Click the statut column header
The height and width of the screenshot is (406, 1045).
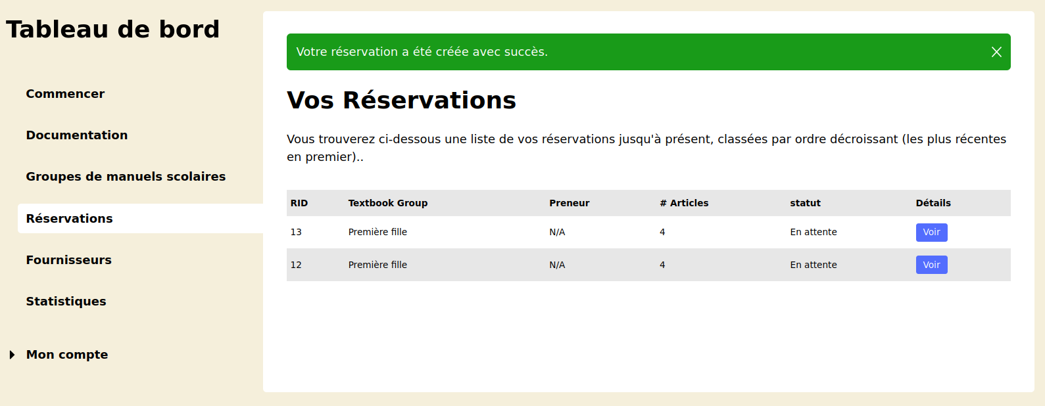(x=805, y=203)
